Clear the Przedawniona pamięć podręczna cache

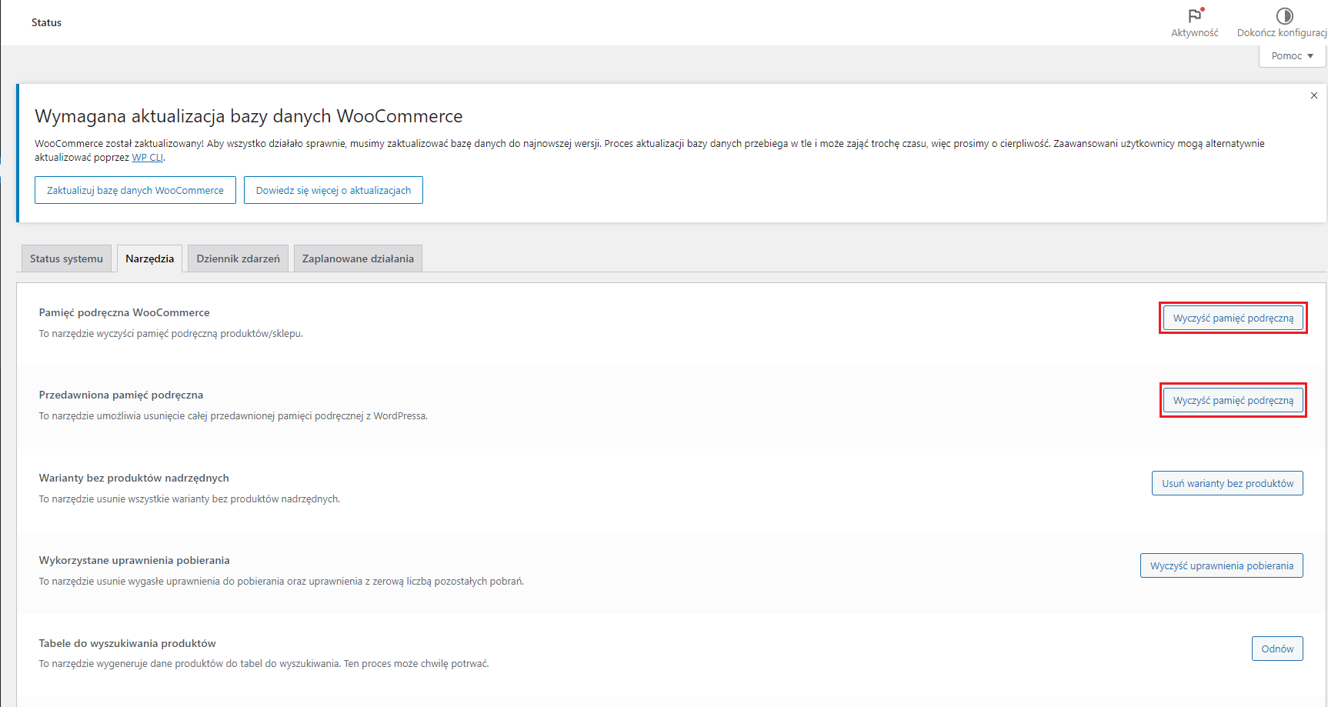1233,401
